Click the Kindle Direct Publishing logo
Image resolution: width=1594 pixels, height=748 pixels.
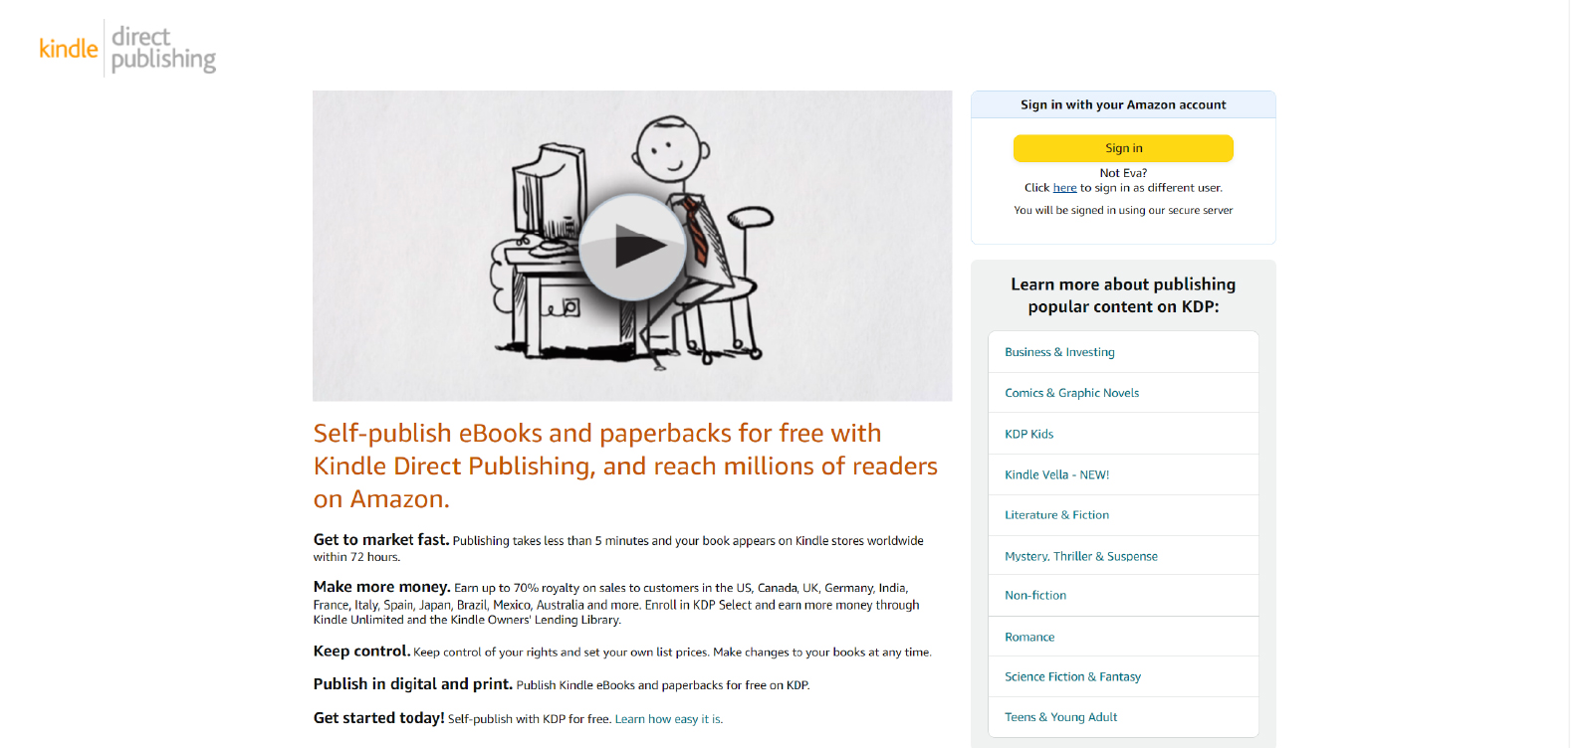coord(127,49)
